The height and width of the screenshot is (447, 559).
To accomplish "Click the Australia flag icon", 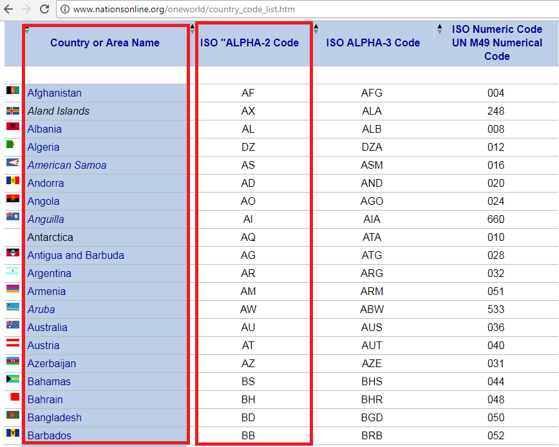I will [13, 325].
